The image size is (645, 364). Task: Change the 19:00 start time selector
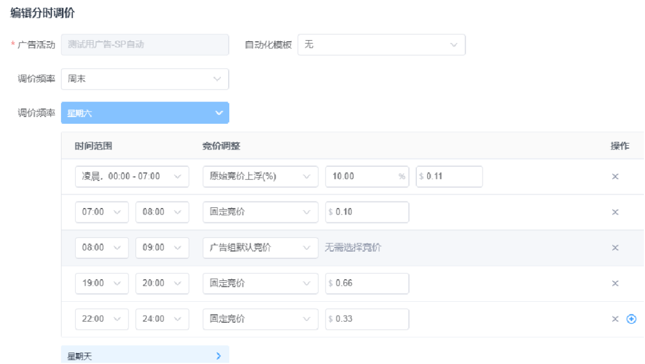(x=102, y=283)
